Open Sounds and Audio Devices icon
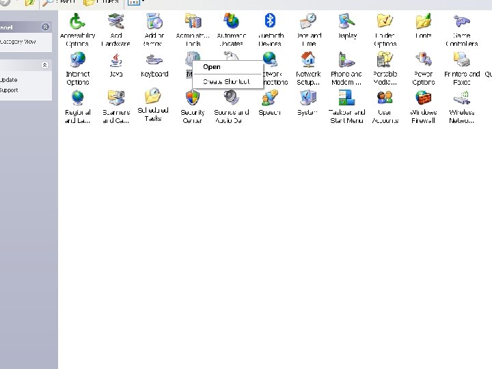 pyautogui.click(x=231, y=98)
